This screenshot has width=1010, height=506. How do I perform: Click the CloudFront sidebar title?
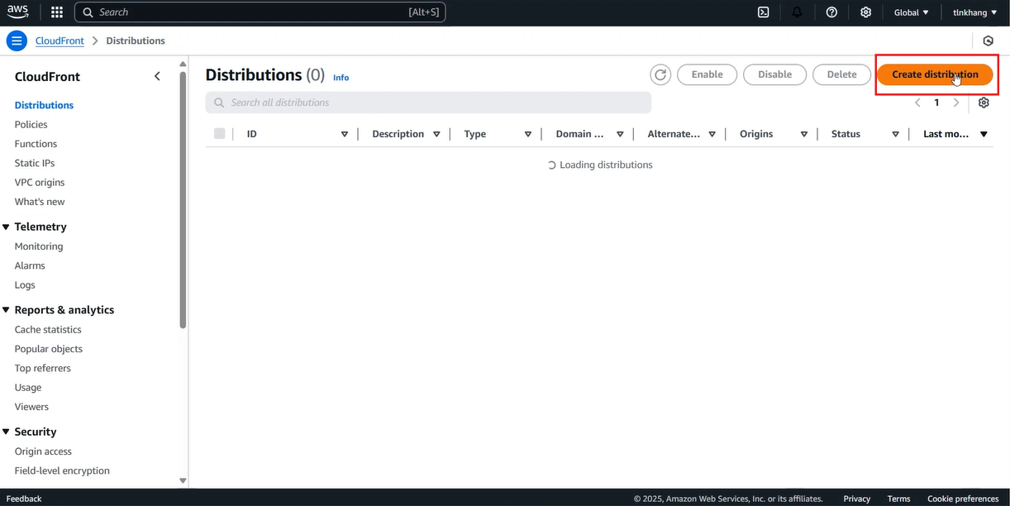[x=47, y=76]
